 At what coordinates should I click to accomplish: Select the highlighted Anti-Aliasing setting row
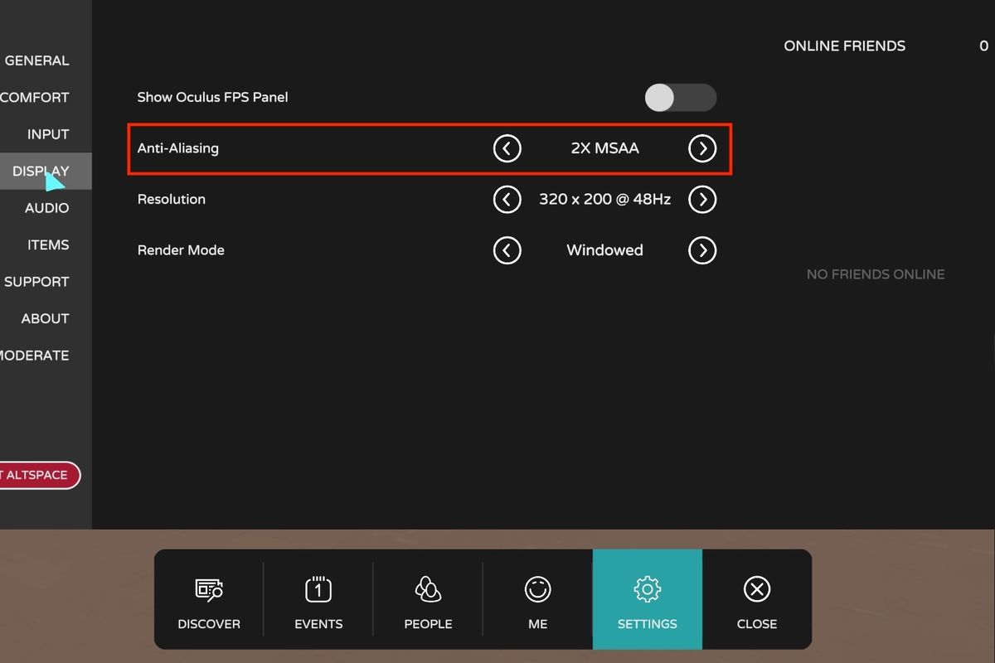tap(332, 148)
